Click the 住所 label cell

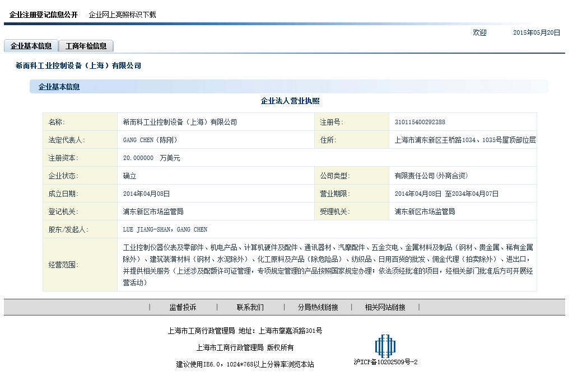click(x=352, y=140)
